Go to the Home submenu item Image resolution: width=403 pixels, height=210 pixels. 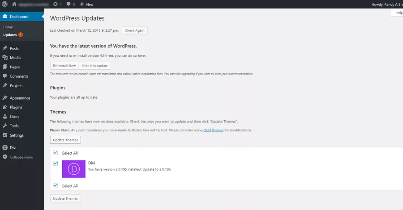coord(8,27)
